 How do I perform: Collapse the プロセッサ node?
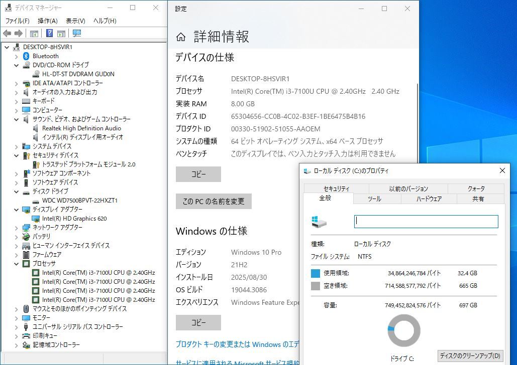(16, 264)
